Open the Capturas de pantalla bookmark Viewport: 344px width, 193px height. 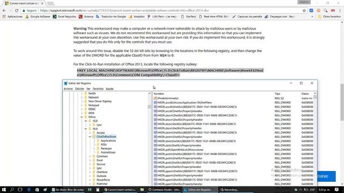tap(247, 17)
